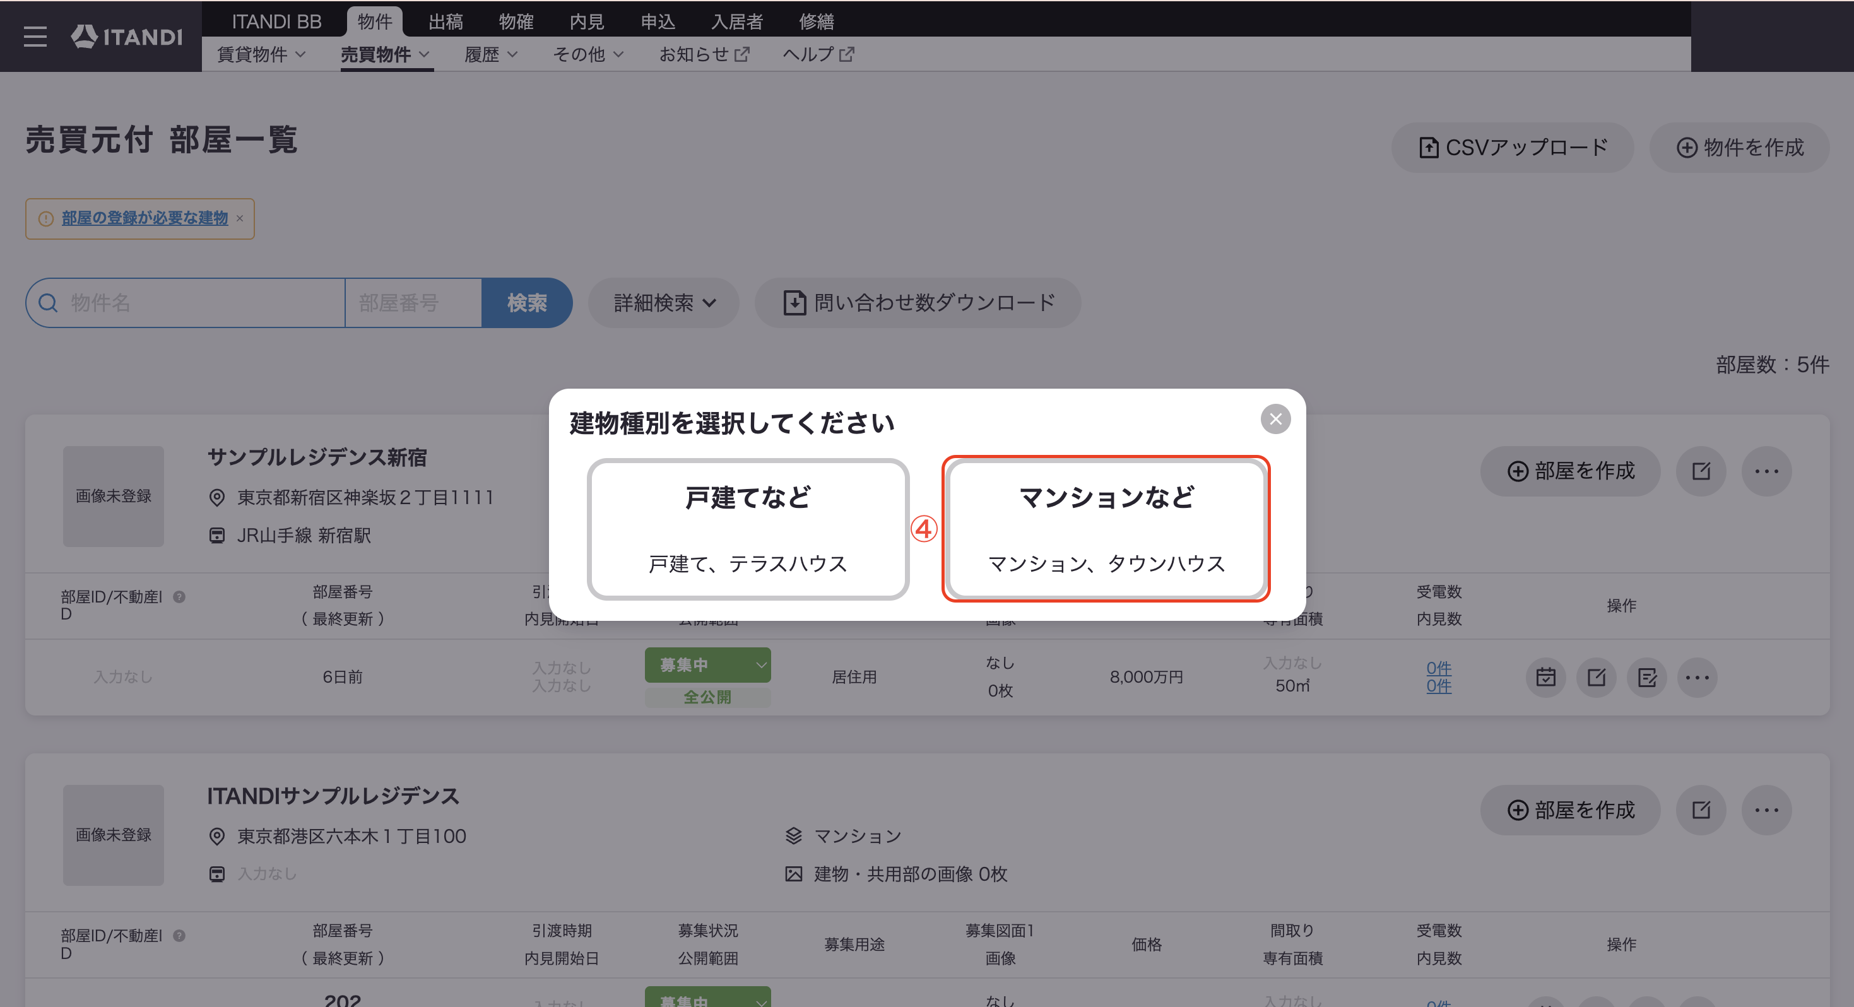Open 内見数 0件 link in 8,000万円 row
The height and width of the screenshot is (1007, 1854).
point(1439,686)
